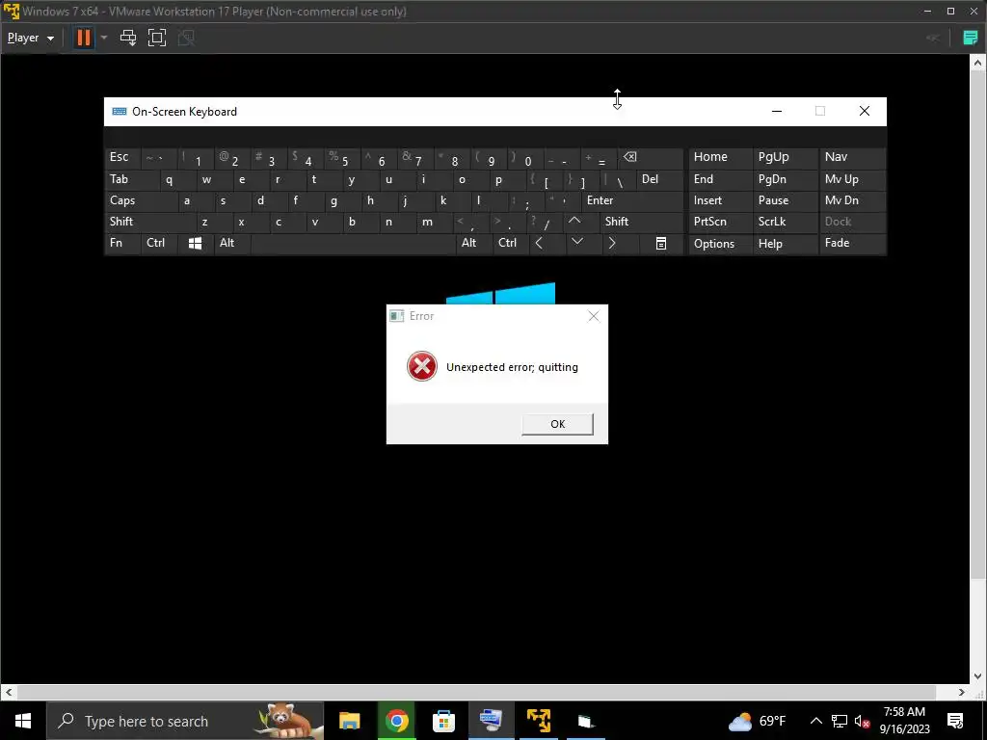This screenshot has height=740, width=987.
Task: Toggle the Fn key on On-Screen Keyboard
Action: [122, 243]
